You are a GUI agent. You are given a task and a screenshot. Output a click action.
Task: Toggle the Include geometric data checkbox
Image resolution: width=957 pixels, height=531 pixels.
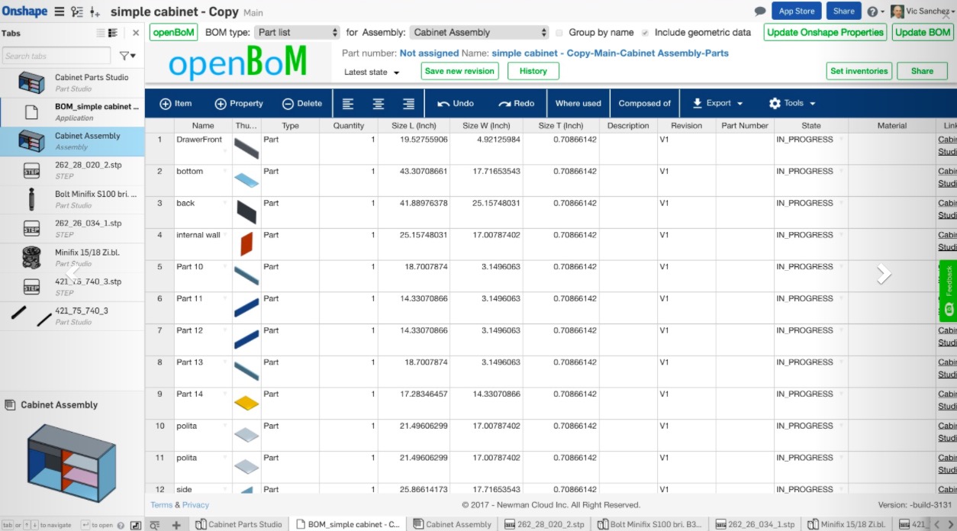(x=646, y=33)
